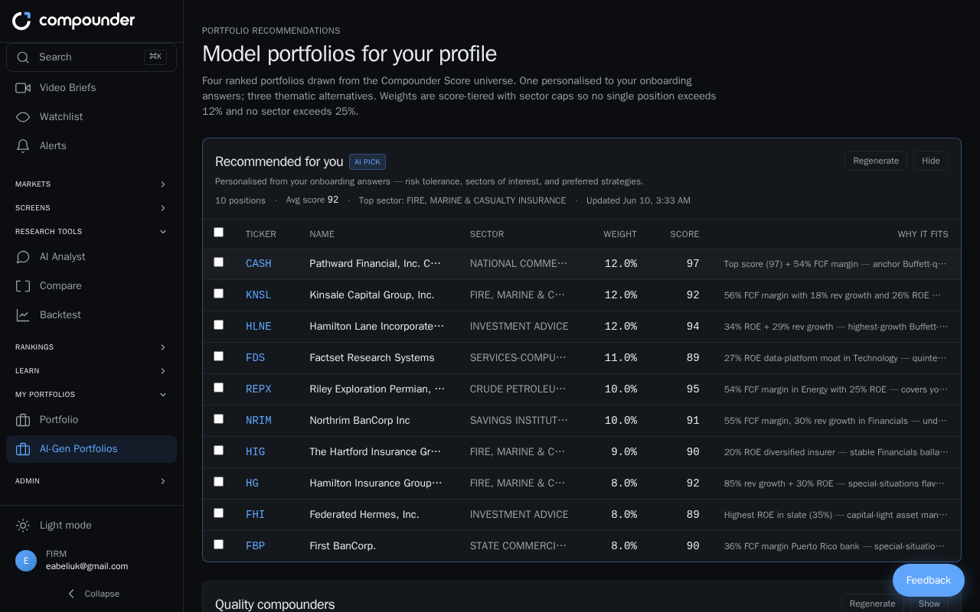Viewport: 980px width, 612px height.
Task: Switch to Light mode
Action: tap(91, 526)
